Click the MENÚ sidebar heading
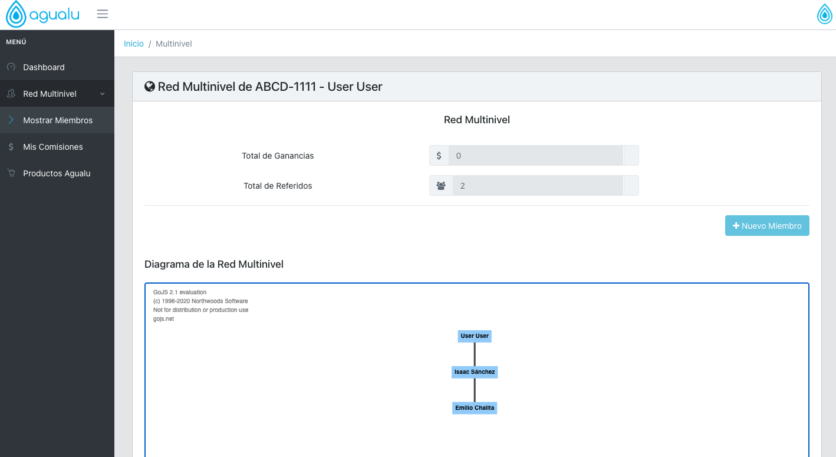Screen dimensions: 836x457 (16, 42)
